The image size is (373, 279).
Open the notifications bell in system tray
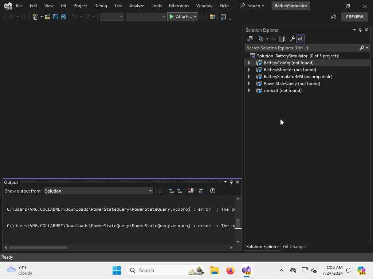(x=348, y=270)
